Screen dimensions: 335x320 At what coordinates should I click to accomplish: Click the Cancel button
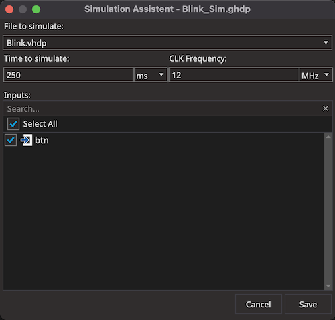(x=259, y=304)
